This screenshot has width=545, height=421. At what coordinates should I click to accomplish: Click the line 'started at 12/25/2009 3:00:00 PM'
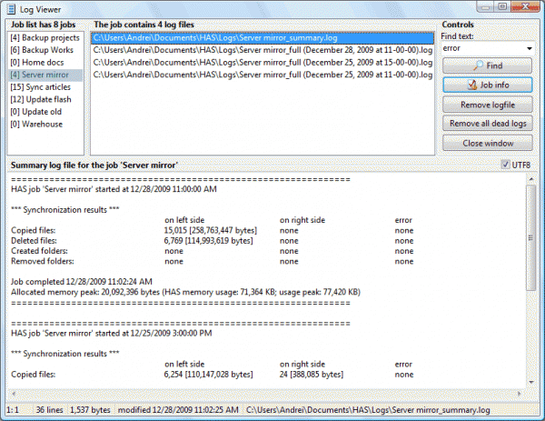coord(111,333)
